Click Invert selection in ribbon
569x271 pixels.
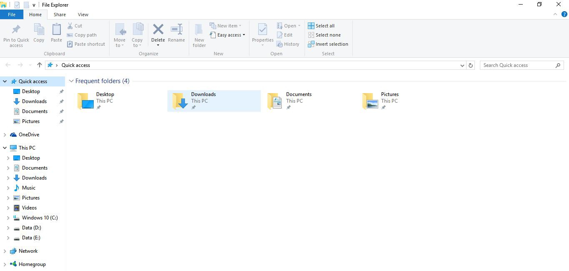pyautogui.click(x=328, y=44)
